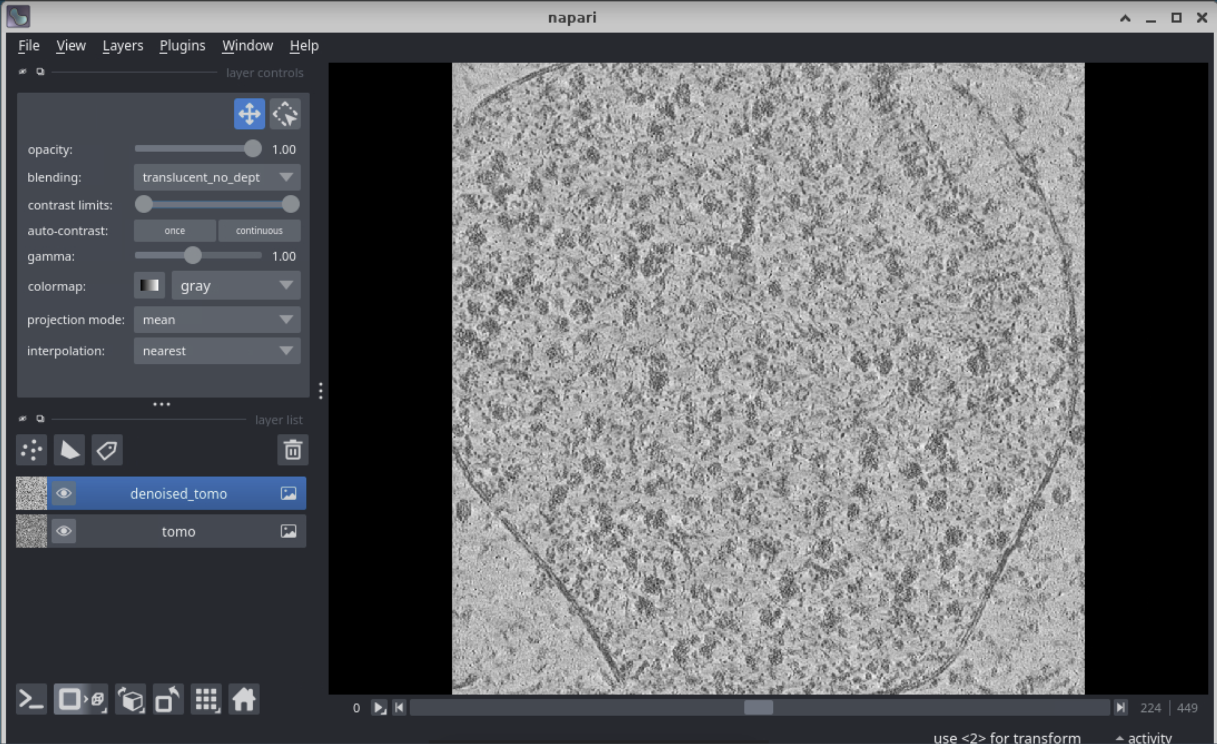Reset view with home icon
Image resolution: width=1217 pixels, height=744 pixels.
(243, 699)
